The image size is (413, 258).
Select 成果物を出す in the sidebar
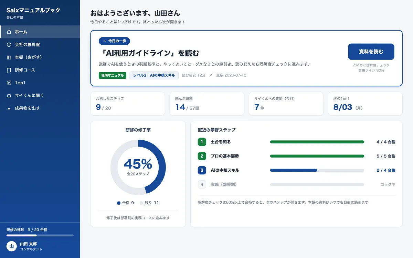click(x=40, y=108)
